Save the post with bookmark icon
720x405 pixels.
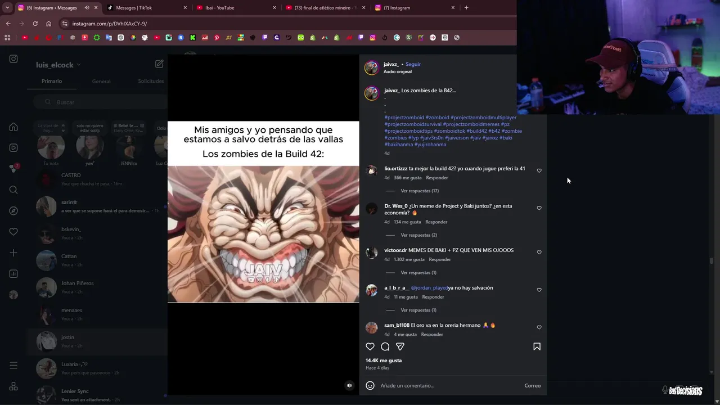pyautogui.click(x=537, y=346)
